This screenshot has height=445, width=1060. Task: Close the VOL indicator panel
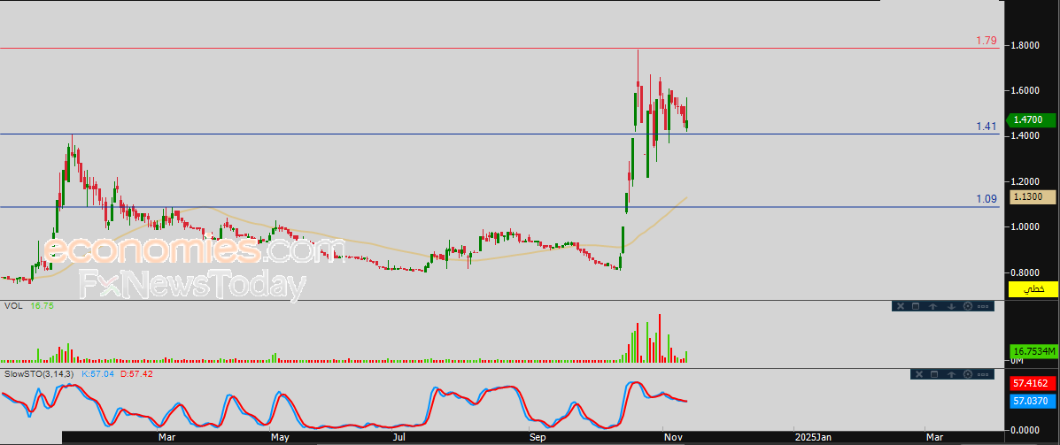[901, 307]
